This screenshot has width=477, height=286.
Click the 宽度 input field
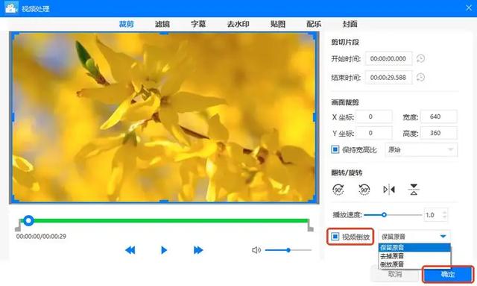[439, 116]
